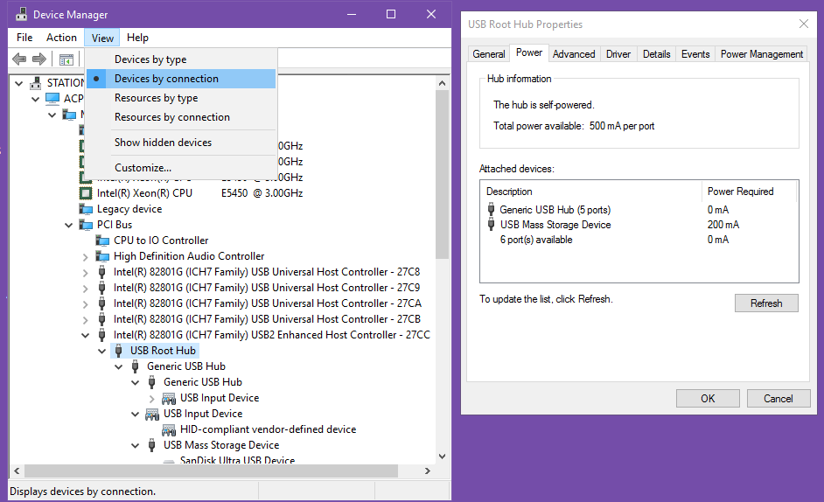
Task: Select Devices by connection view option
Action: pos(166,79)
